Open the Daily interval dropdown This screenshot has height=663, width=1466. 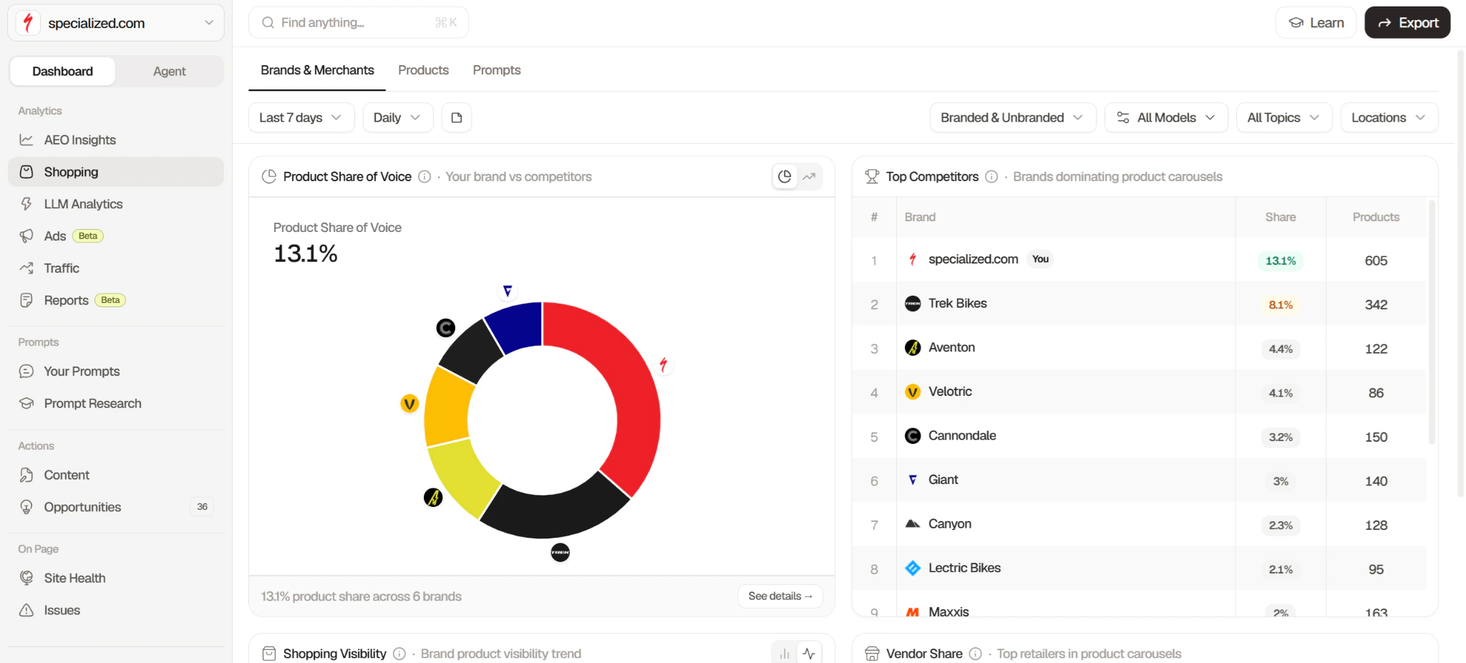(x=398, y=117)
